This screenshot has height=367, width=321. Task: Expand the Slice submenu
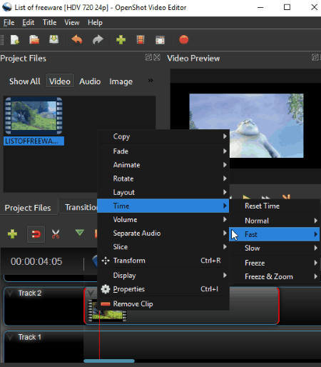tap(163, 247)
